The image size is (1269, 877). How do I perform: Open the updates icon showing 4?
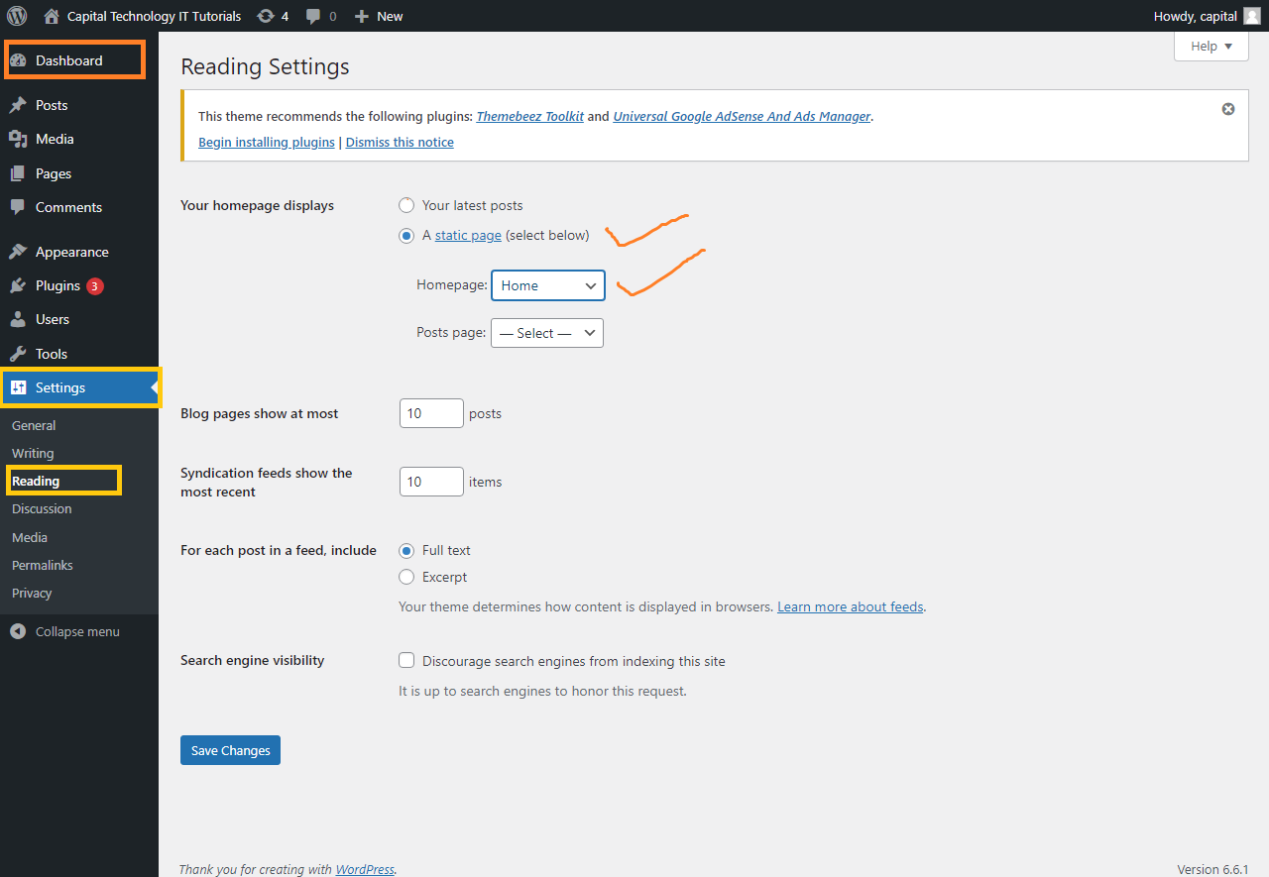(x=266, y=16)
